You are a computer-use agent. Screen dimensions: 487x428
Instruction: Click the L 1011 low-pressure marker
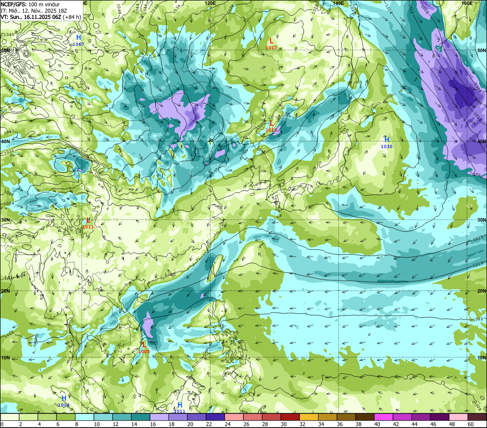[x=88, y=223]
